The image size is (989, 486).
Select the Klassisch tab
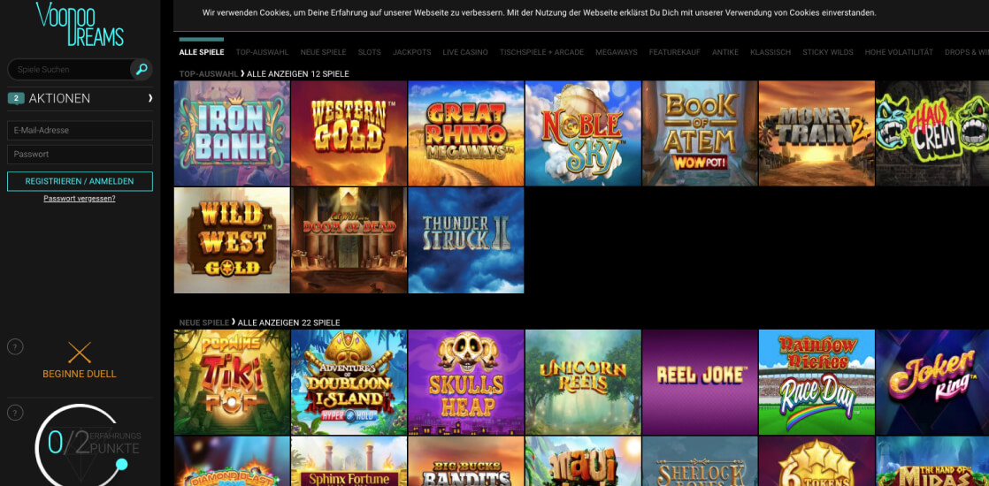(x=770, y=52)
